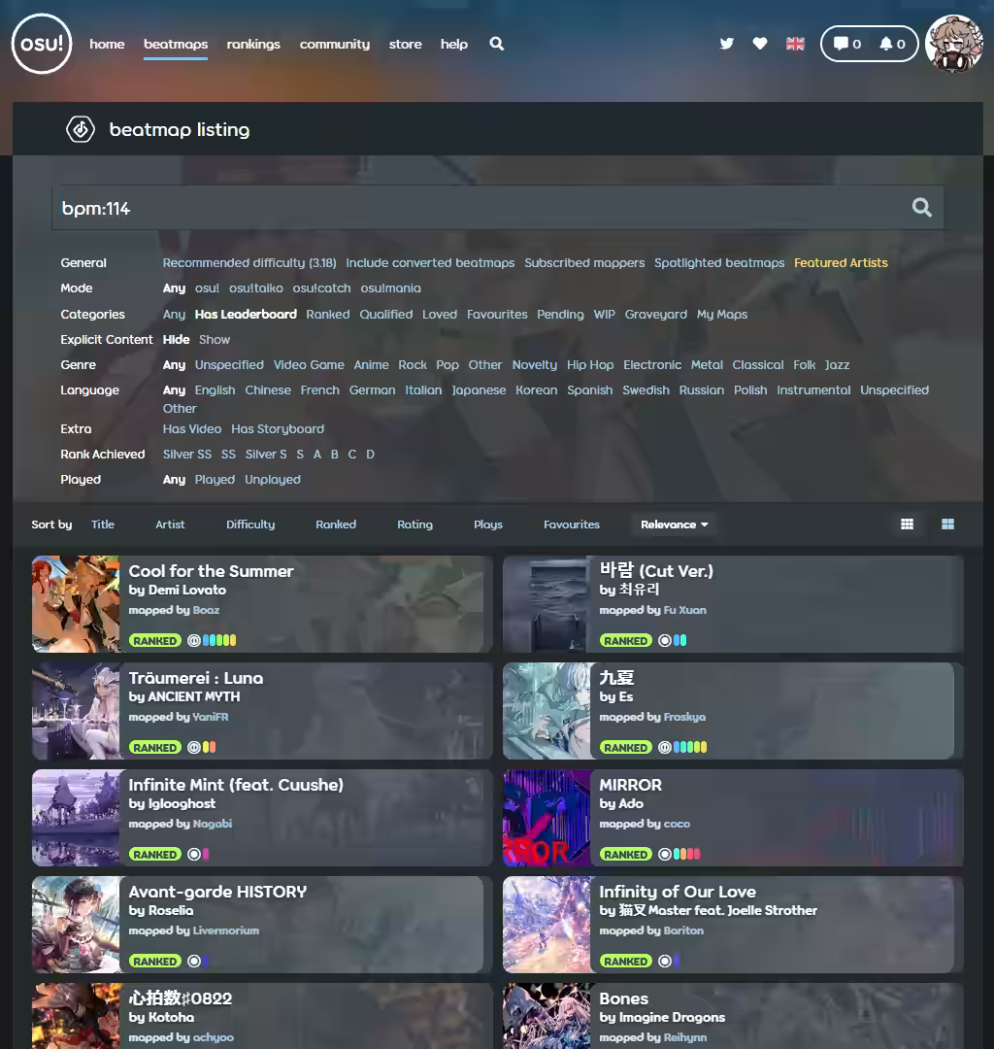
Task: Open mapper Froskya profile link
Action: 684,717
